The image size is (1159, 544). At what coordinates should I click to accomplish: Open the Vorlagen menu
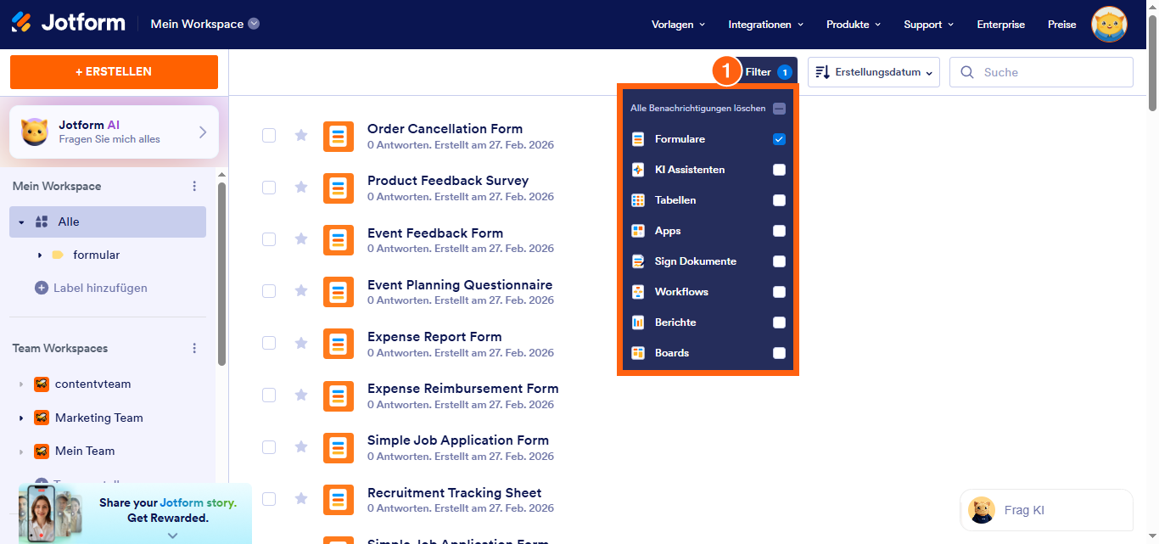[x=678, y=25]
